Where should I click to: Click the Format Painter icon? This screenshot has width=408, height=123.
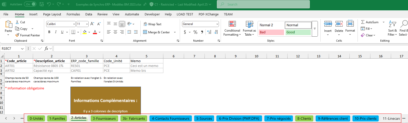coord(17,35)
